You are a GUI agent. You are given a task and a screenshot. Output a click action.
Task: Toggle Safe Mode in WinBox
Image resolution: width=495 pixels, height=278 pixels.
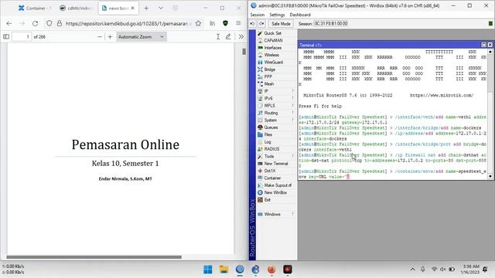tap(281, 24)
